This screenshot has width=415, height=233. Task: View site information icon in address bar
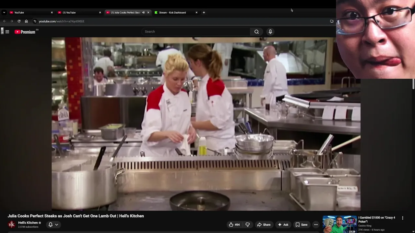tap(35, 21)
